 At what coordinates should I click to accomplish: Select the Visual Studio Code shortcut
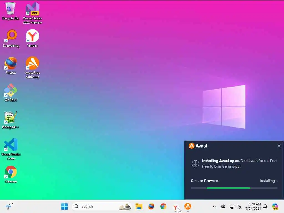point(11,149)
